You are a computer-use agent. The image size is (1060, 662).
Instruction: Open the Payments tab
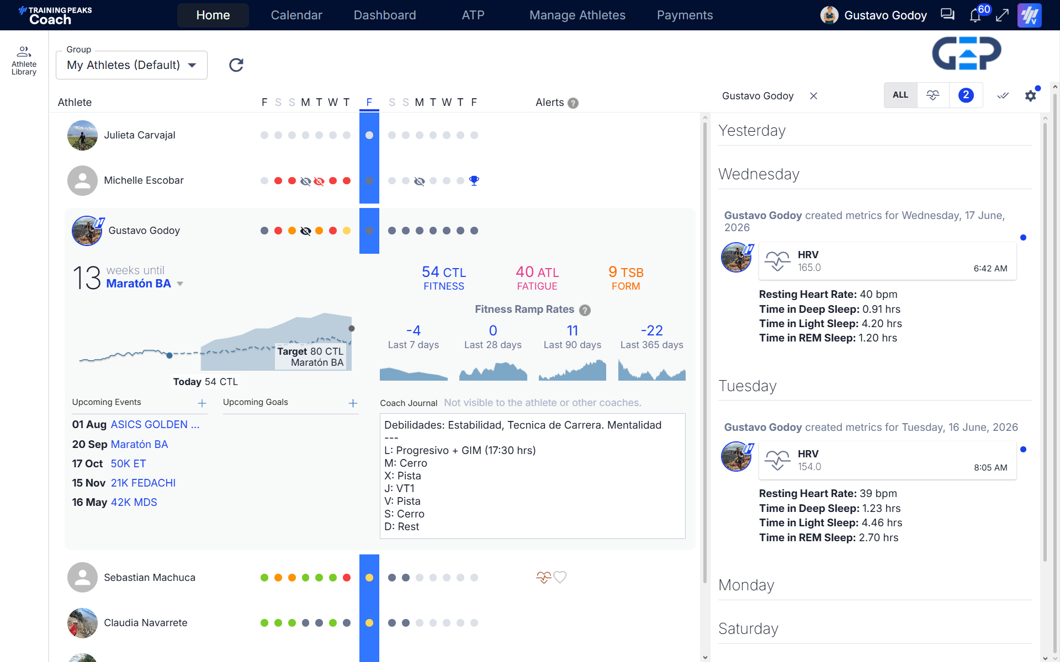pyautogui.click(x=685, y=15)
